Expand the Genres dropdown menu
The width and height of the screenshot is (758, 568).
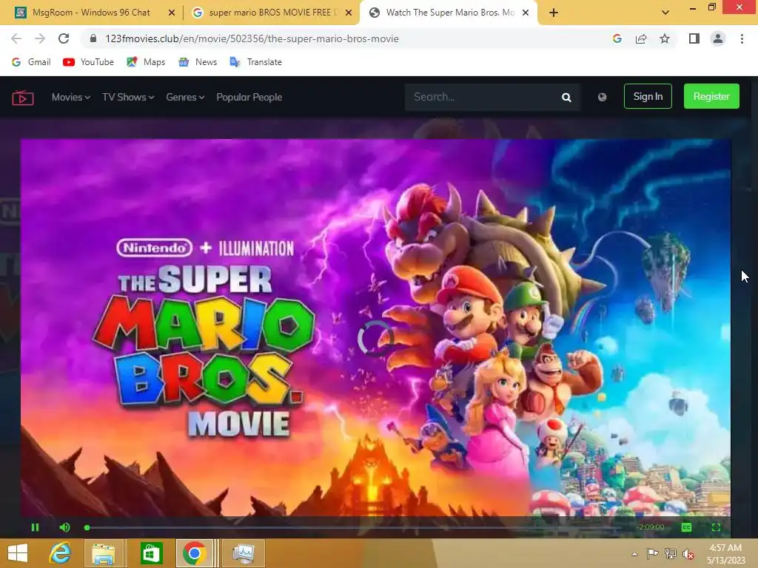click(185, 97)
